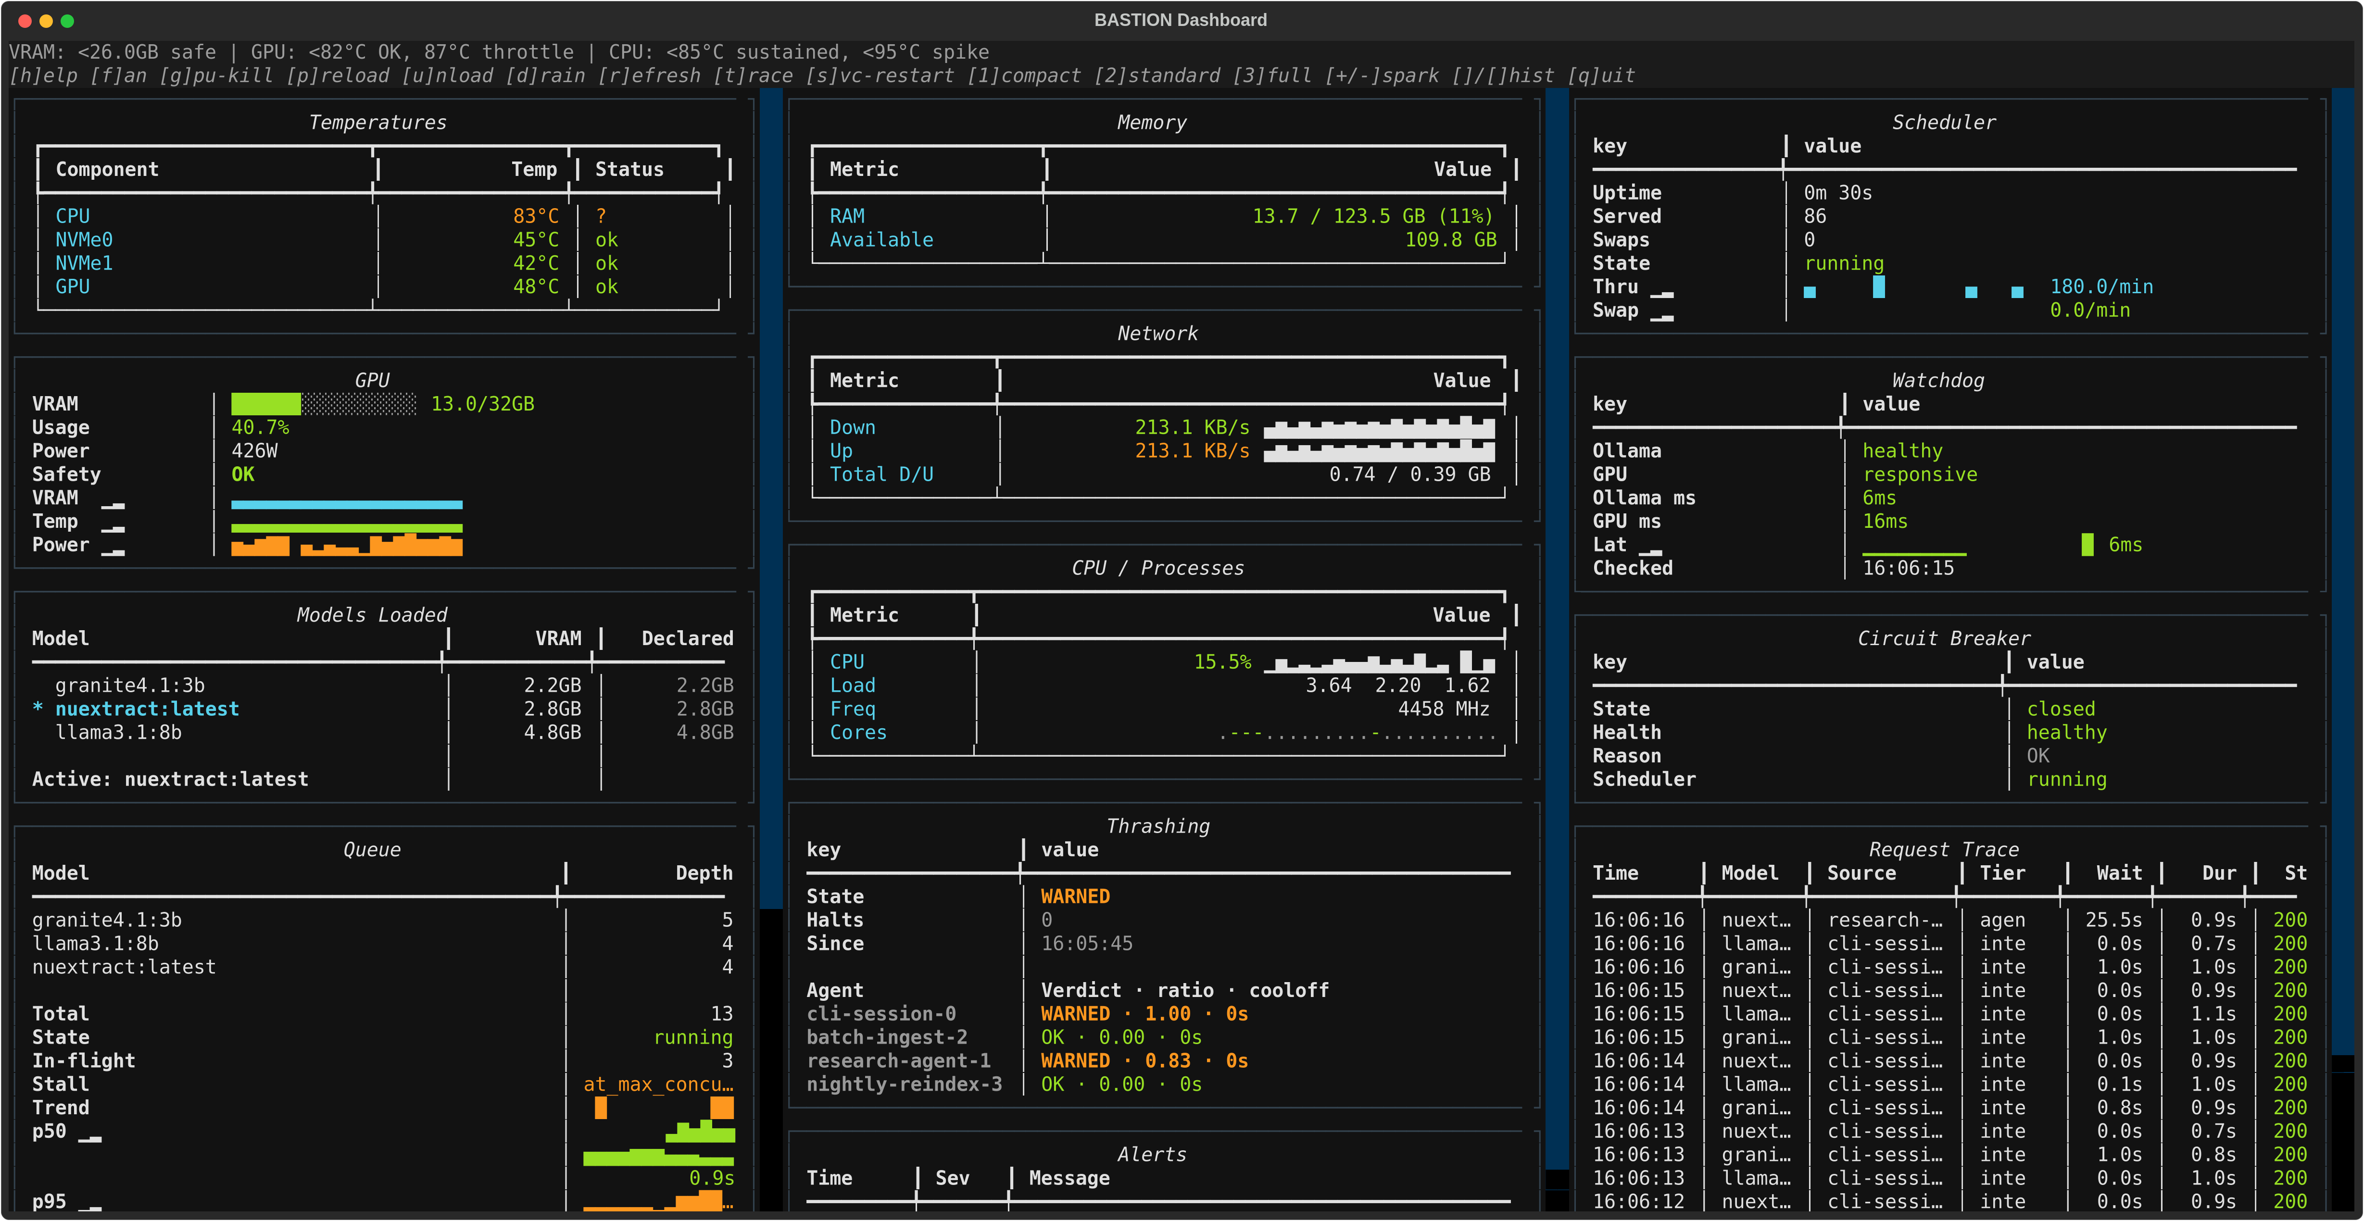2364x1221 pixels.
Task: Click the VRAM usage progress bar
Action: point(323,404)
